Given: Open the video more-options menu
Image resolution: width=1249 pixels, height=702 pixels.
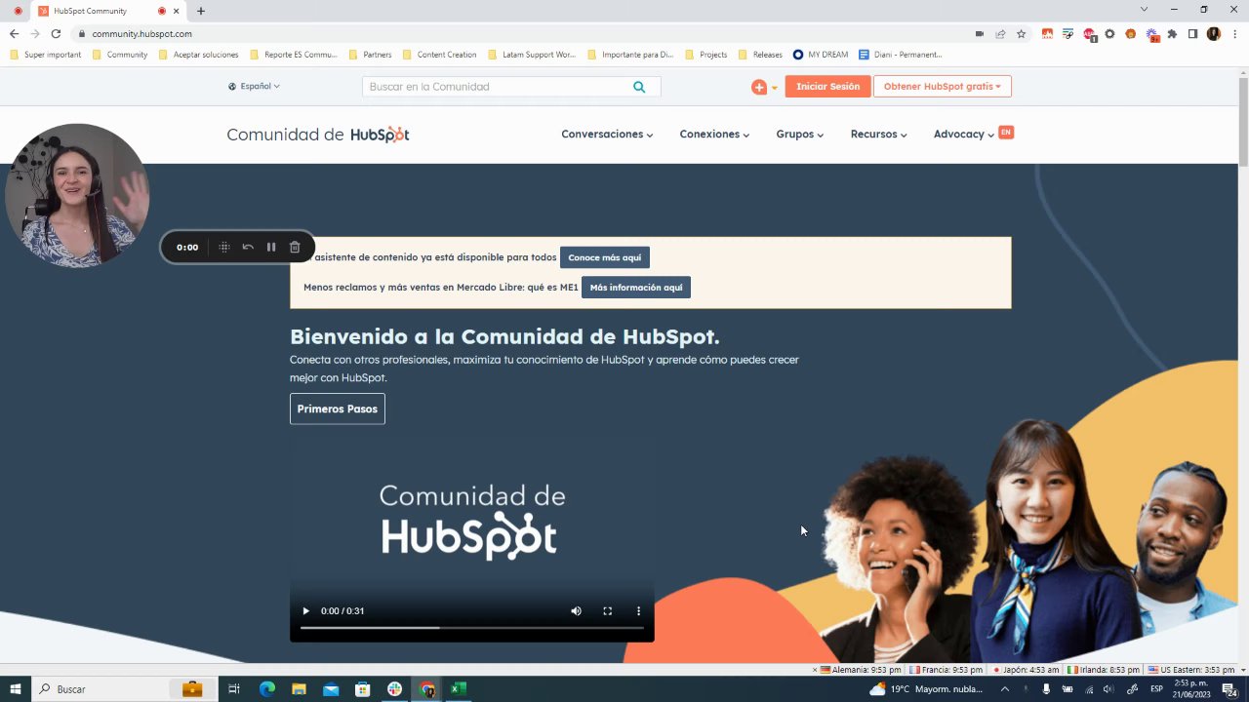Looking at the screenshot, I should [639, 611].
